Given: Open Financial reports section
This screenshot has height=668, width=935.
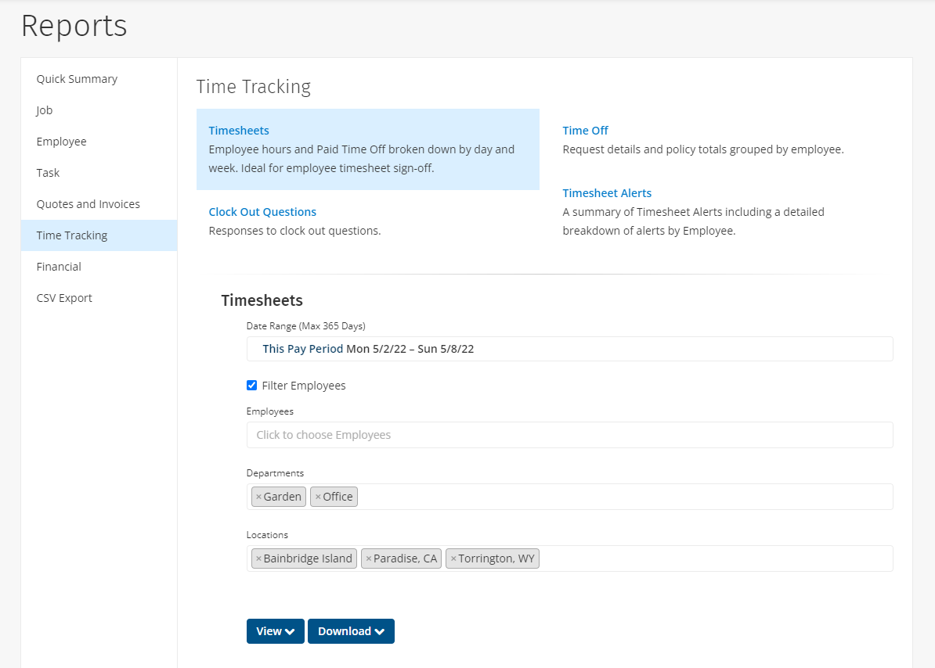Looking at the screenshot, I should tap(59, 267).
